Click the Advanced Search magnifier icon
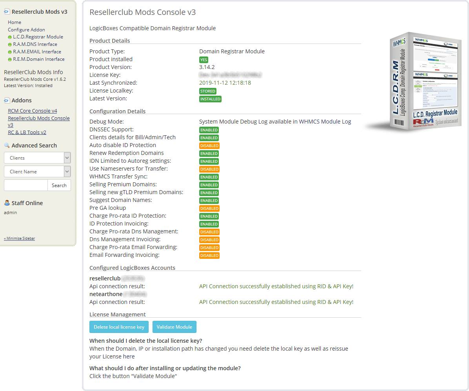 [x=7, y=145]
